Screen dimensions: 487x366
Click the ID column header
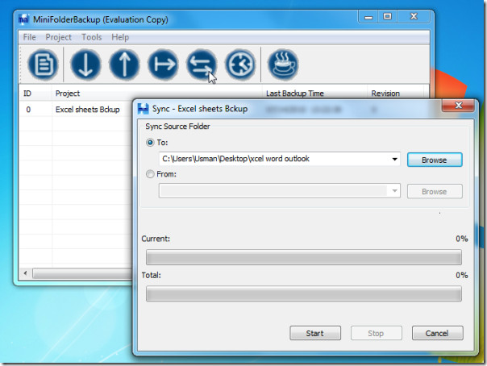[x=35, y=94]
